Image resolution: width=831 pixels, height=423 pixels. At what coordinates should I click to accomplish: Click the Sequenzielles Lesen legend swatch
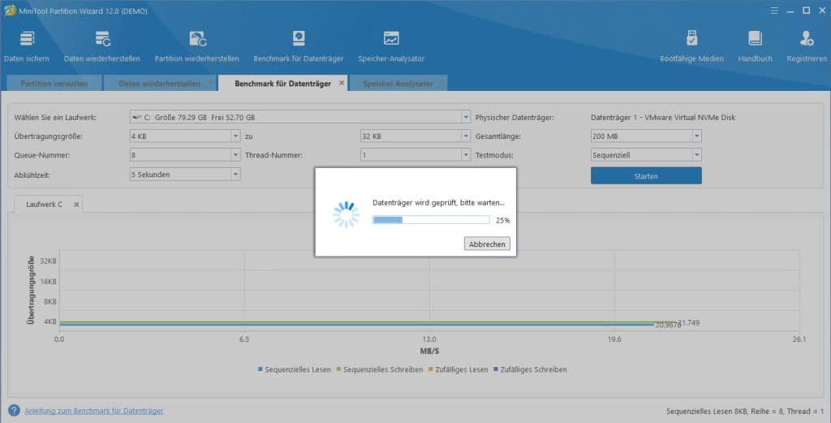(260, 369)
